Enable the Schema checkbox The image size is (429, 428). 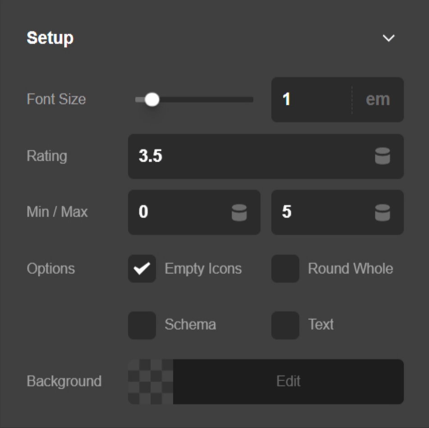pyautogui.click(x=141, y=325)
